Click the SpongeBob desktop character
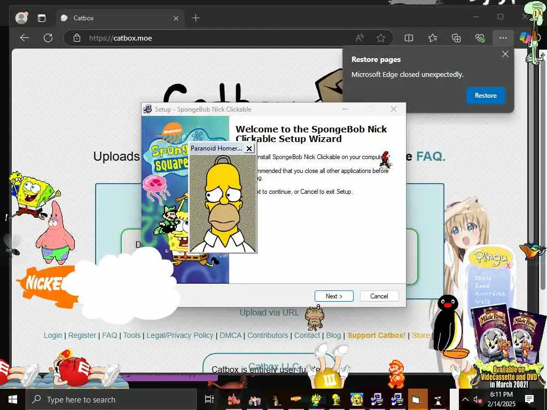This screenshot has width=547, height=410. [32, 194]
